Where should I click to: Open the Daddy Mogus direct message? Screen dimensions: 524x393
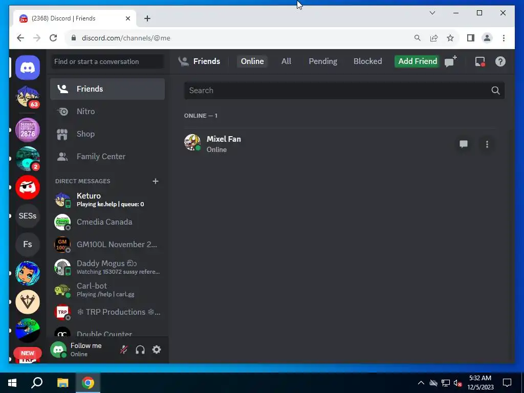click(107, 267)
